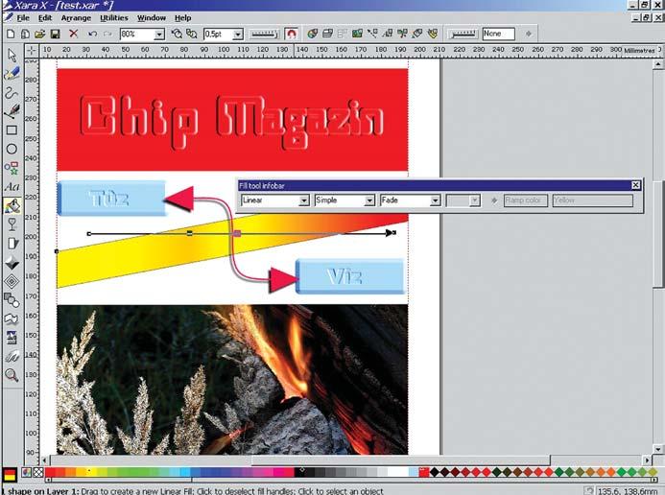Click the vertical scrollbar up arrow
This screenshot has height=495, width=665.
(657, 64)
